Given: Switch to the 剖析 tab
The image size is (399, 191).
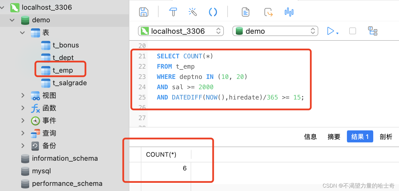Looking at the screenshot, I should 386,137.
